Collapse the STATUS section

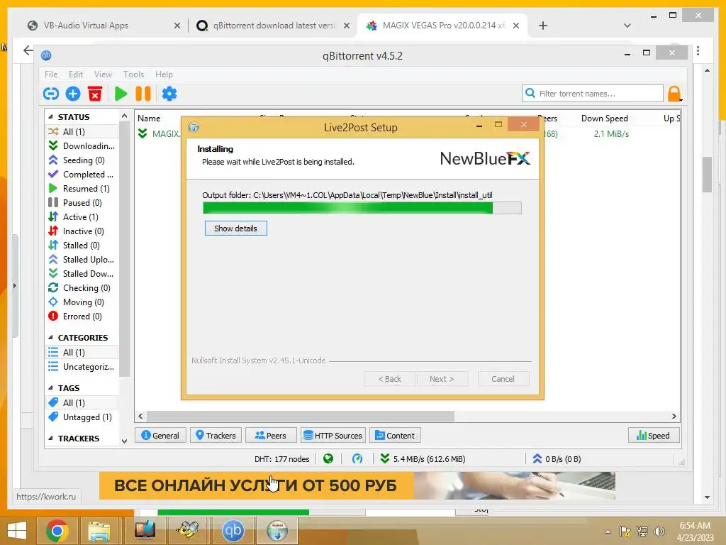point(51,117)
